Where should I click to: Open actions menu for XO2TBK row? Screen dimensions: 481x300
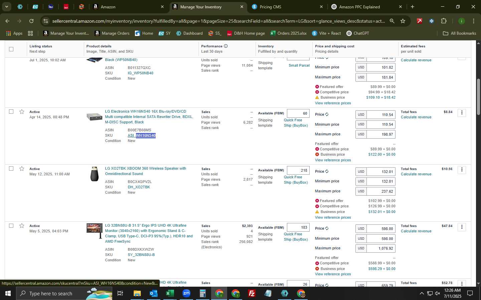(462, 170)
